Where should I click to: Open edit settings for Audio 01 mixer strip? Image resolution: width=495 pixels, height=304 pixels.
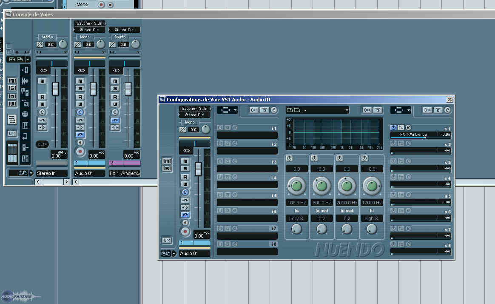pyautogui.click(x=80, y=112)
